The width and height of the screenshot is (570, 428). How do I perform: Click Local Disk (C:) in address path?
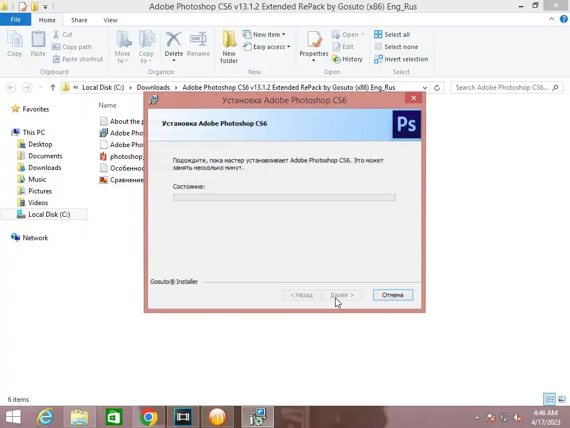103,87
